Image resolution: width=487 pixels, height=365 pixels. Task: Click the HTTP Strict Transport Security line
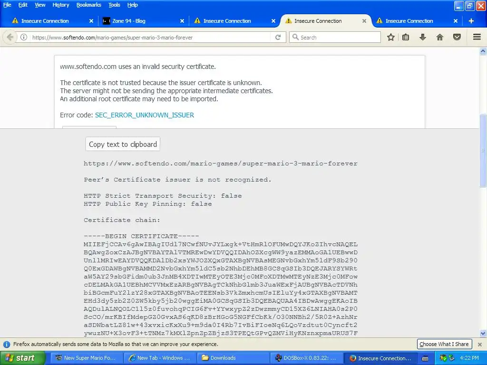163,196
